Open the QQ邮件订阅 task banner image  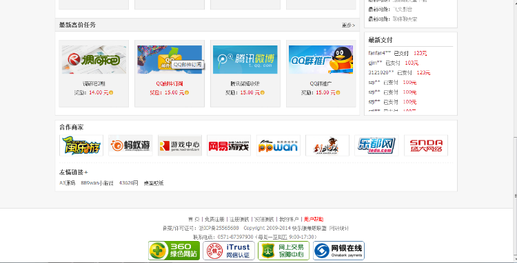[170, 60]
